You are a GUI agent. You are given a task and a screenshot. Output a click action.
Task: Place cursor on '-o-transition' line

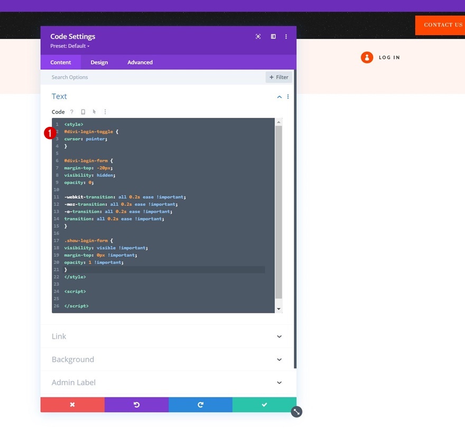click(x=118, y=211)
